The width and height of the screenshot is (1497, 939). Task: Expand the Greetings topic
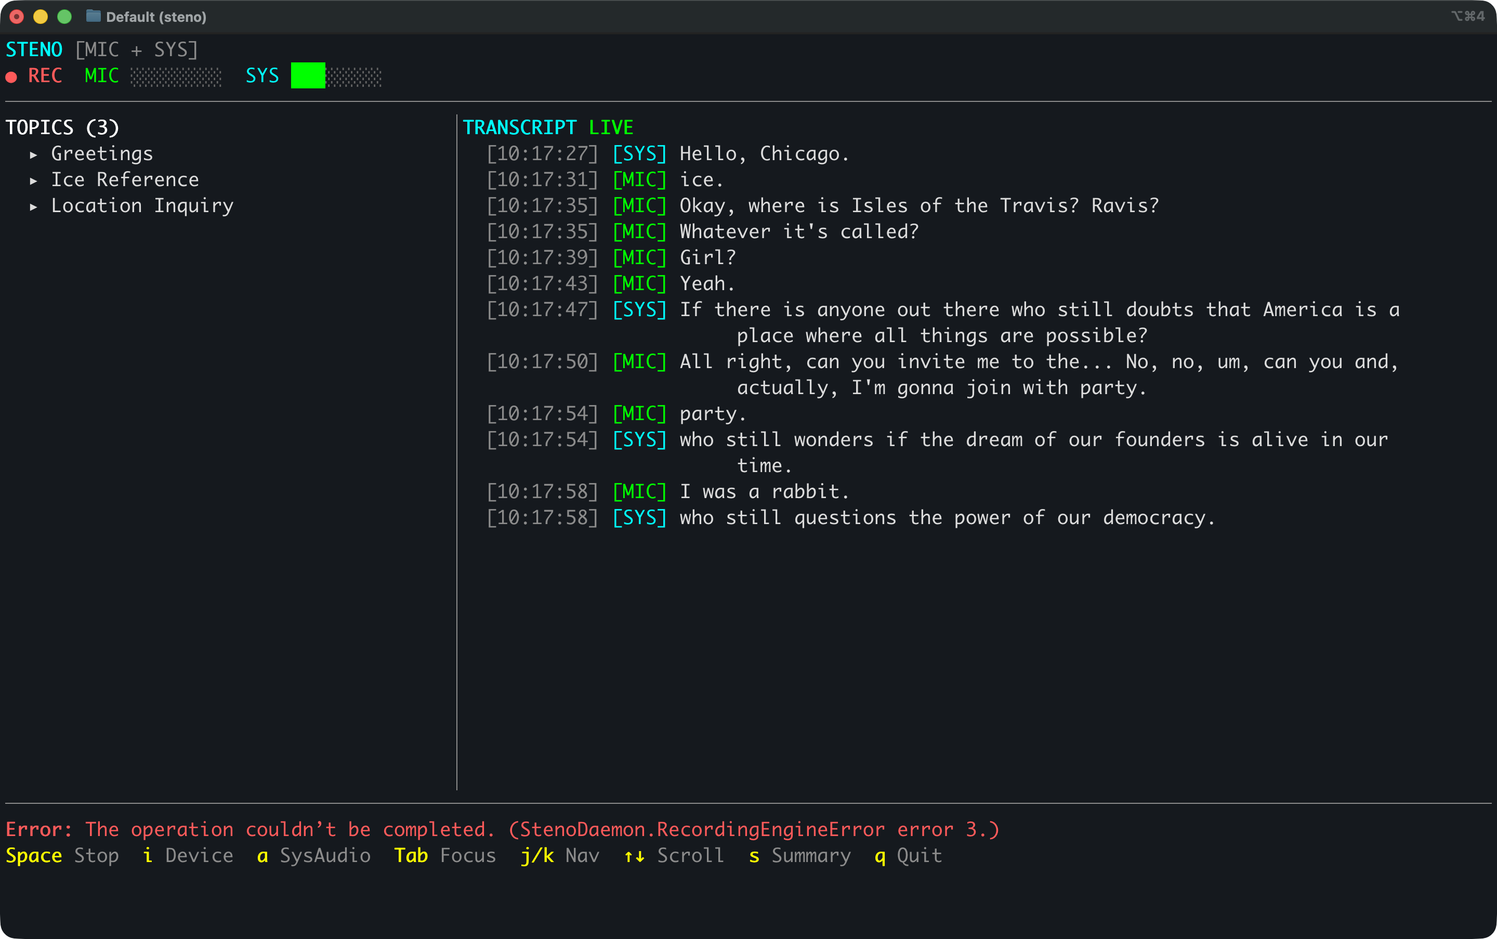(x=101, y=153)
